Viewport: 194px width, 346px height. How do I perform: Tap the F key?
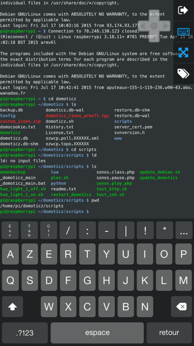[x=68, y=281]
